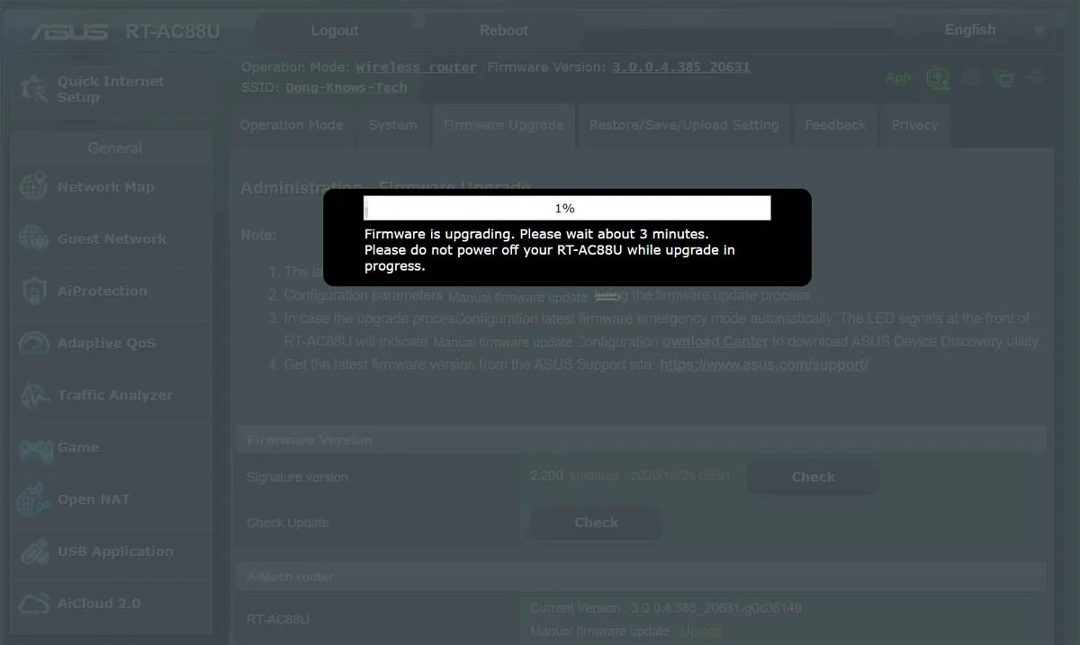Click the App link in status bar

(x=898, y=78)
